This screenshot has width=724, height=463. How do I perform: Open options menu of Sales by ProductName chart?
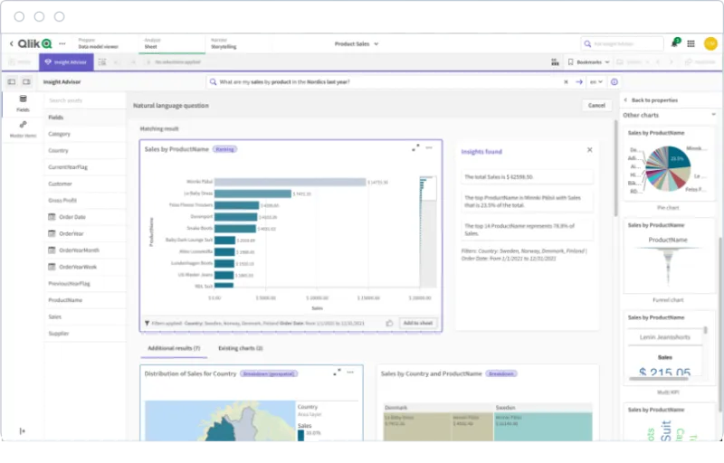pos(429,147)
